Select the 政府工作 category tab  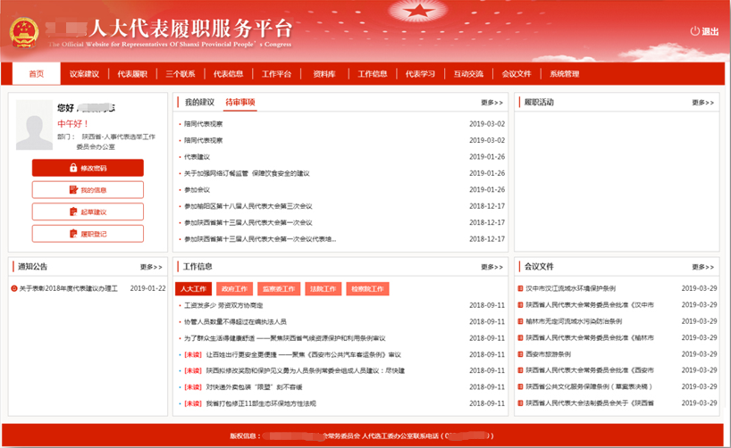click(234, 289)
